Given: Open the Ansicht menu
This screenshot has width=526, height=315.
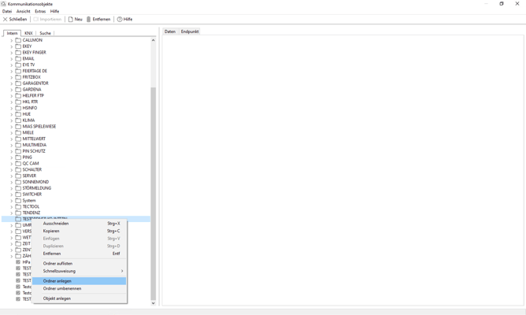Looking at the screenshot, I should click(x=23, y=11).
